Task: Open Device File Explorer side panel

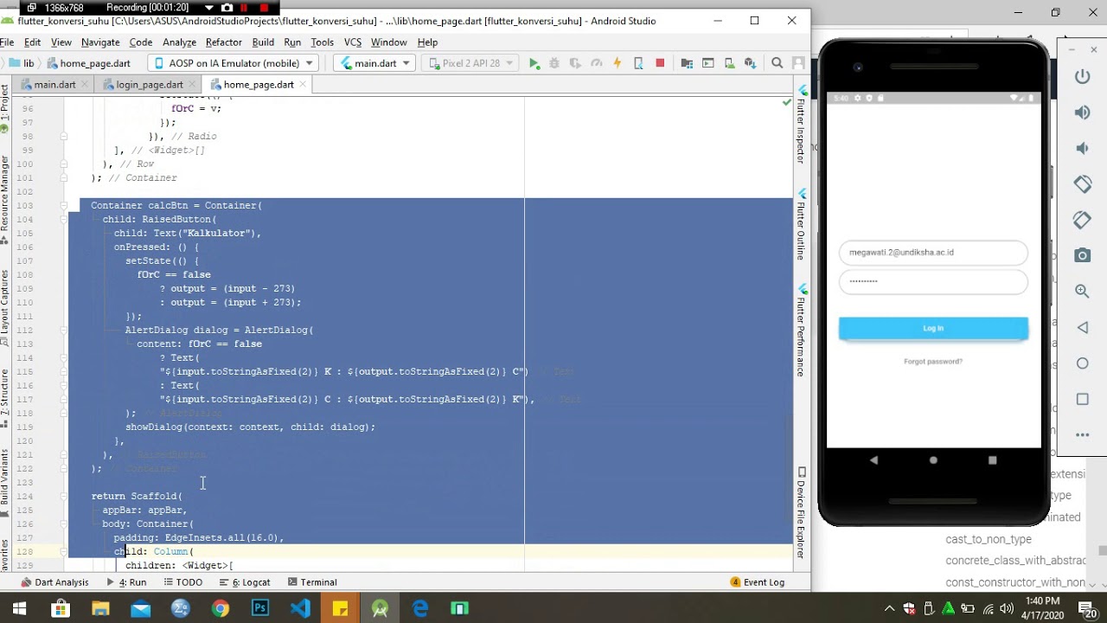Action: [x=802, y=513]
